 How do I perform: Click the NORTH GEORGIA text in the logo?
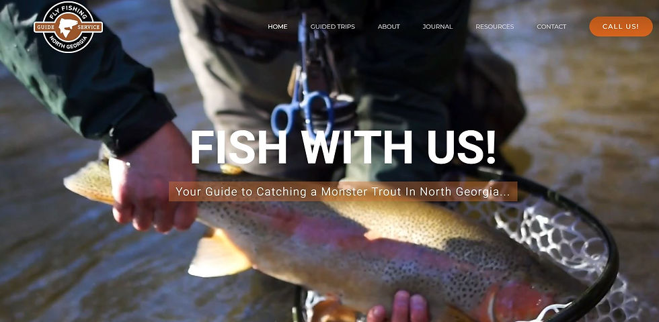(x=68, y=44)
